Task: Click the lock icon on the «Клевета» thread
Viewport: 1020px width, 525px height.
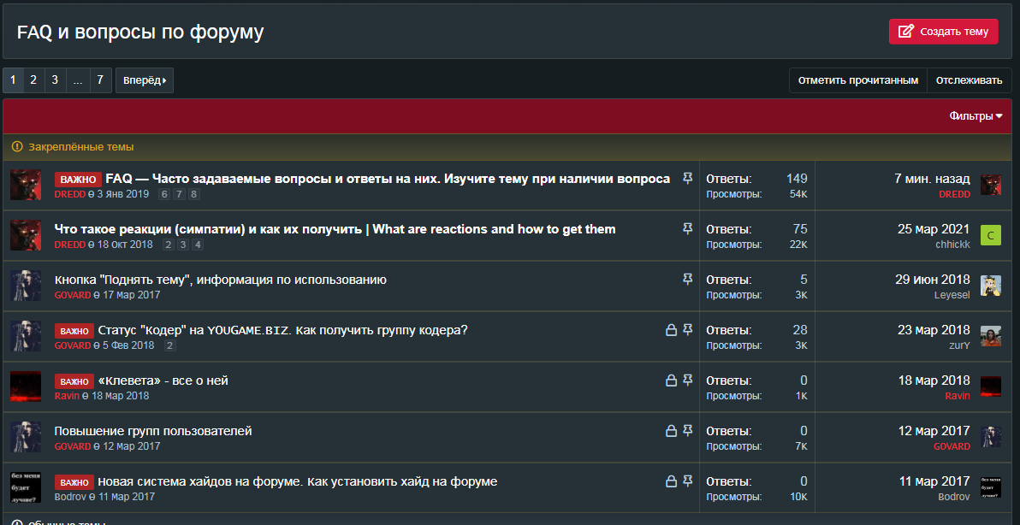Action: (x=672, y=380)
